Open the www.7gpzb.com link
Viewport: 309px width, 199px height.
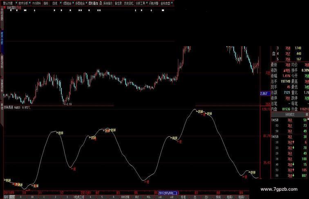pyautogui.click(x=279, y=189)
